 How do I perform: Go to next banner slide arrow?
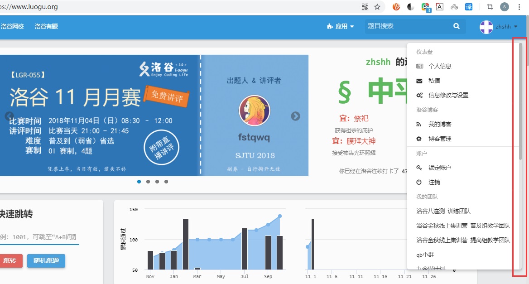click(296, 116)
